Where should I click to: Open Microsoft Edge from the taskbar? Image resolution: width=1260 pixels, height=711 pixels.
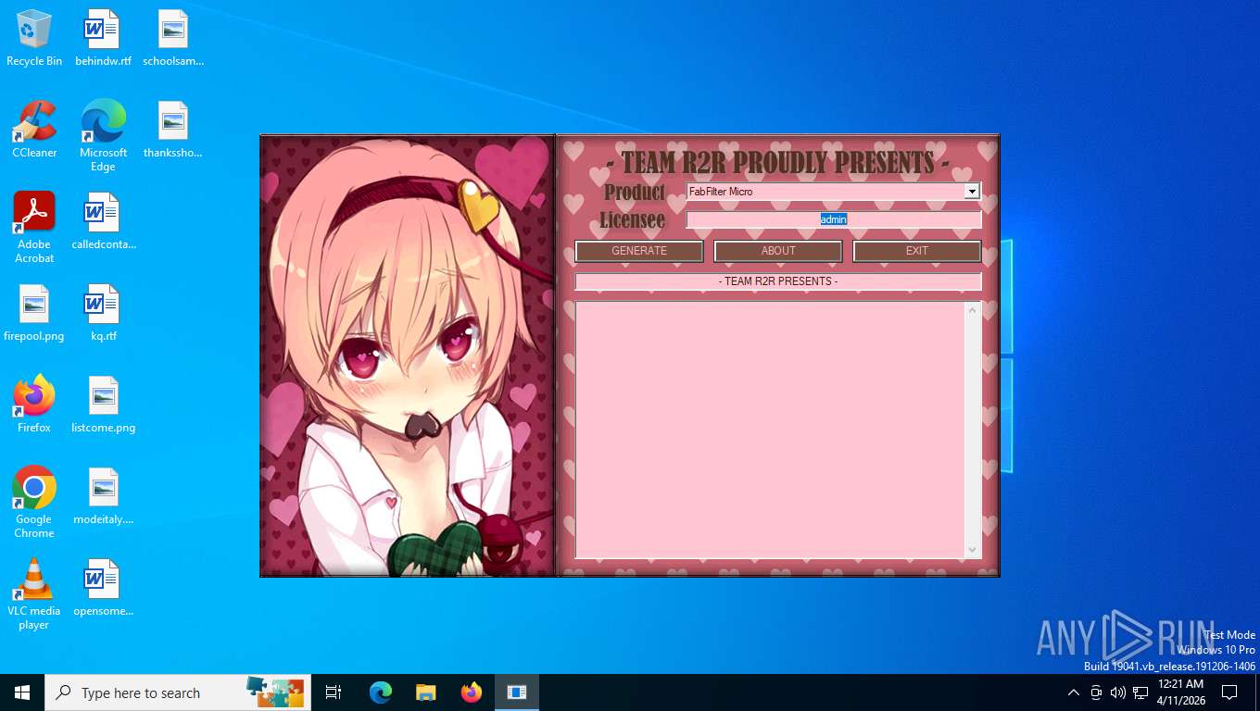pyautogui.click(x=381, y=692)
